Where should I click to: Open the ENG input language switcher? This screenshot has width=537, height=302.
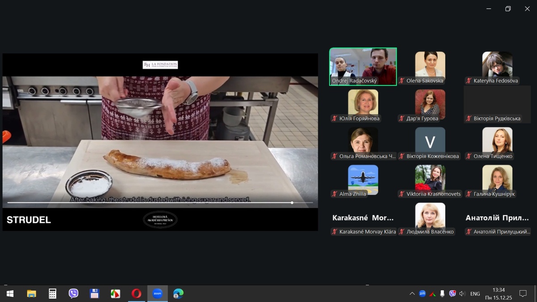(x=475, y=294)
